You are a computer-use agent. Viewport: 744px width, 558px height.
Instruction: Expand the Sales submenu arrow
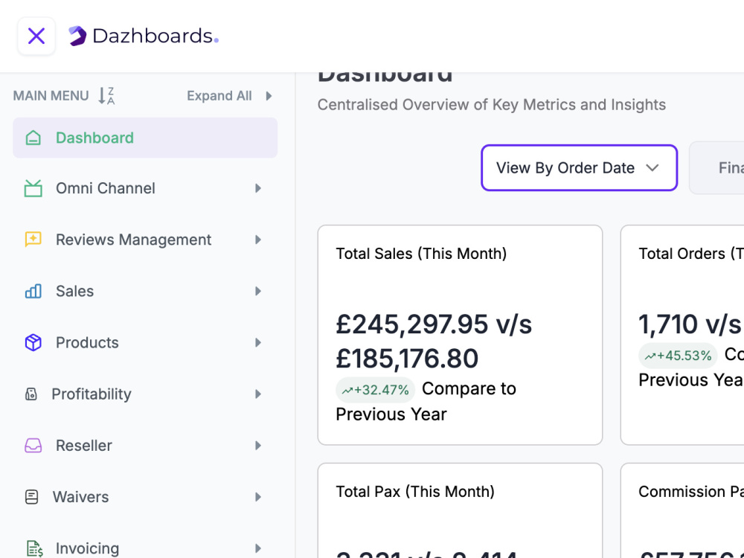pos(258,291)
